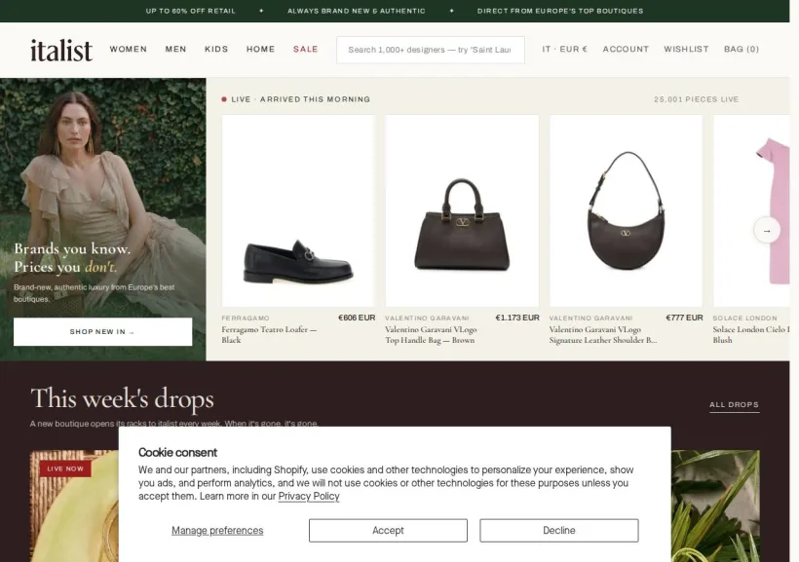Open the WISHLIST

(686, 50)
